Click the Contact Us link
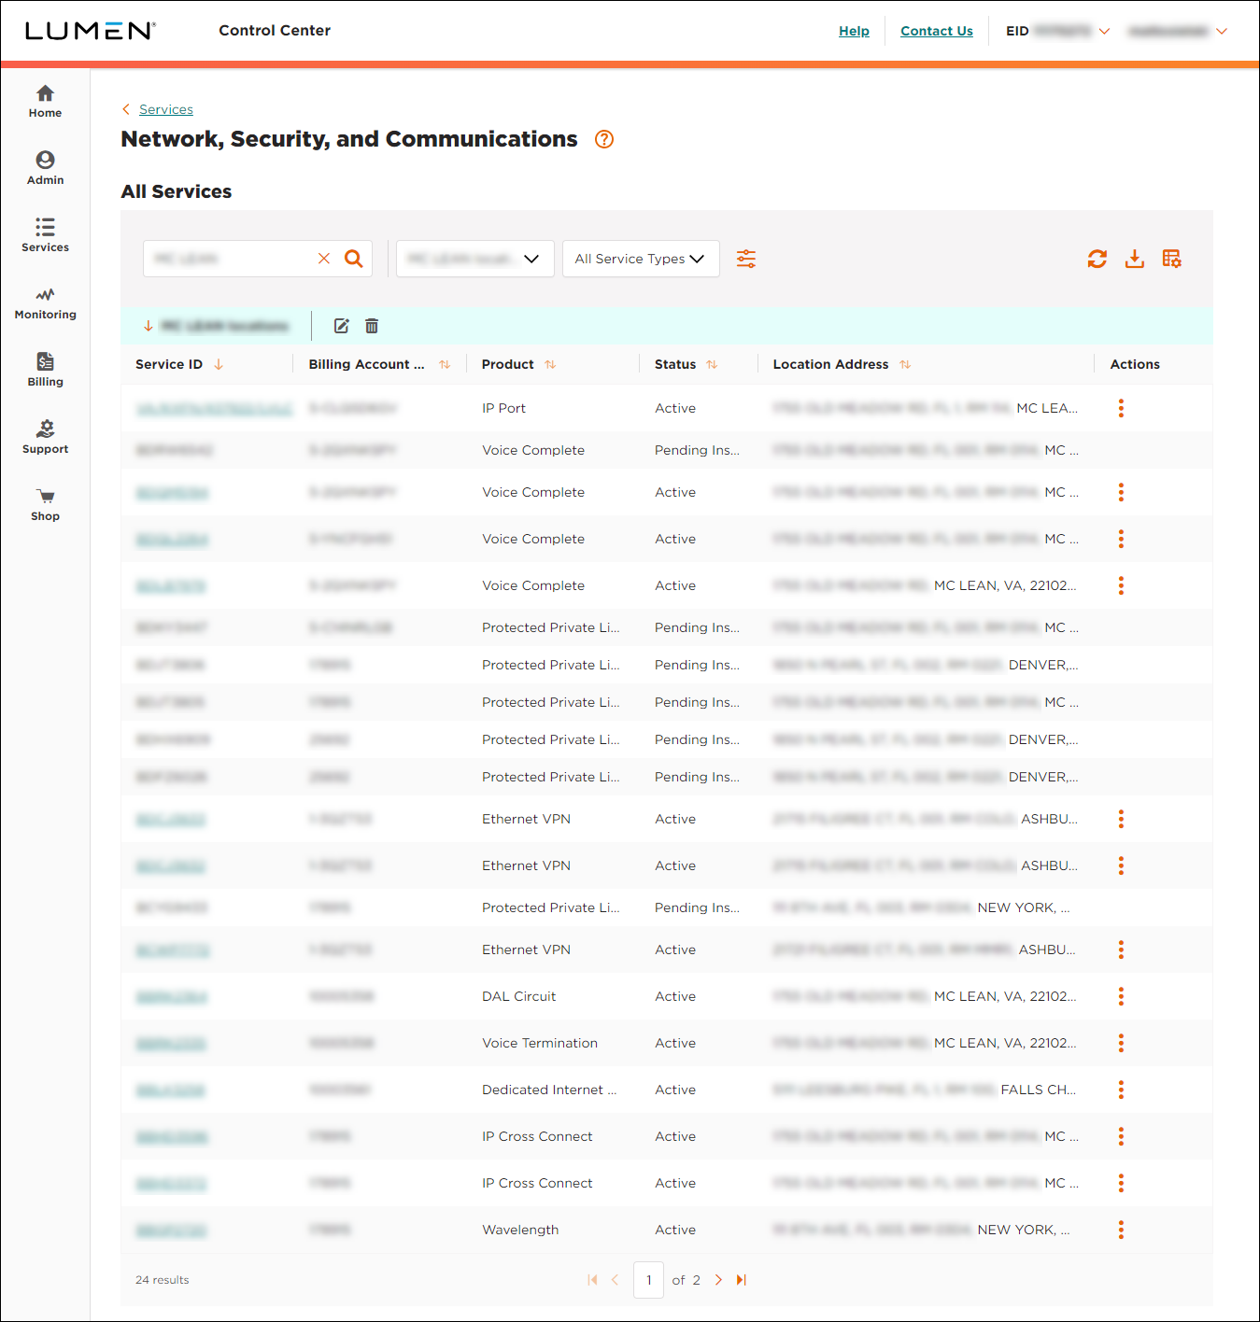This screenshot has height=1322, width=1260. coord(937,31)
